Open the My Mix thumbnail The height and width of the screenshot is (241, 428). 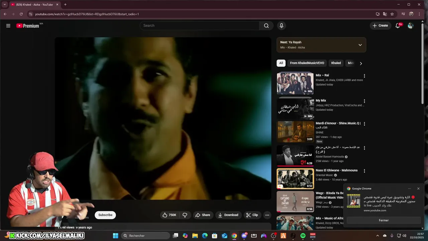(295, 108)
